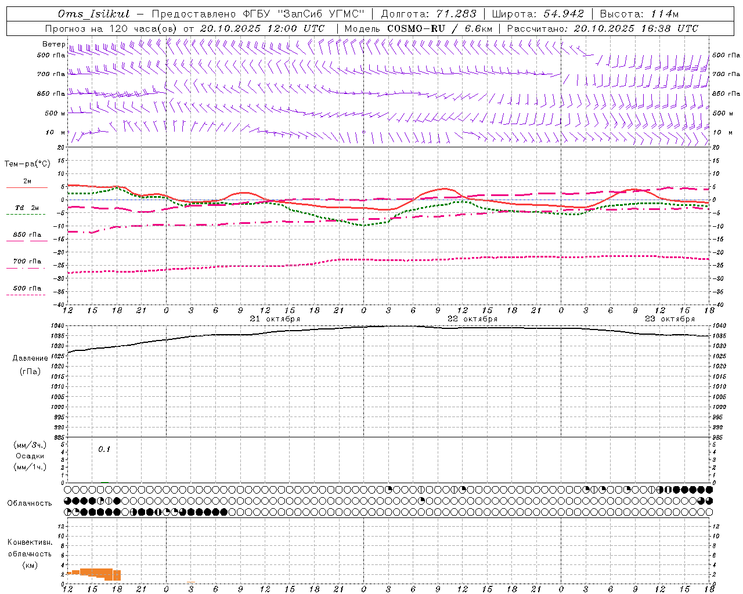The width and height of the screenshot is (743, 594).
Task: Click the 'Высота: 114м' elevation label
Action: 639,14
